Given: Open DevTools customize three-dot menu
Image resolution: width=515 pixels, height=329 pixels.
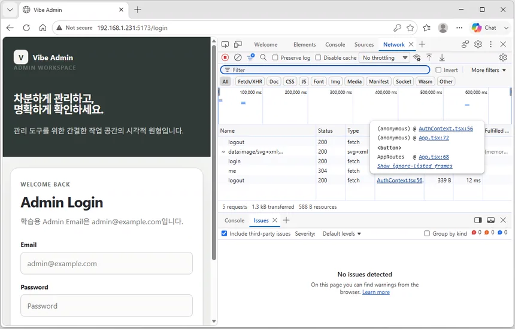Looking at the screenshot, I should pyautogui.click(x=490, y=44).
